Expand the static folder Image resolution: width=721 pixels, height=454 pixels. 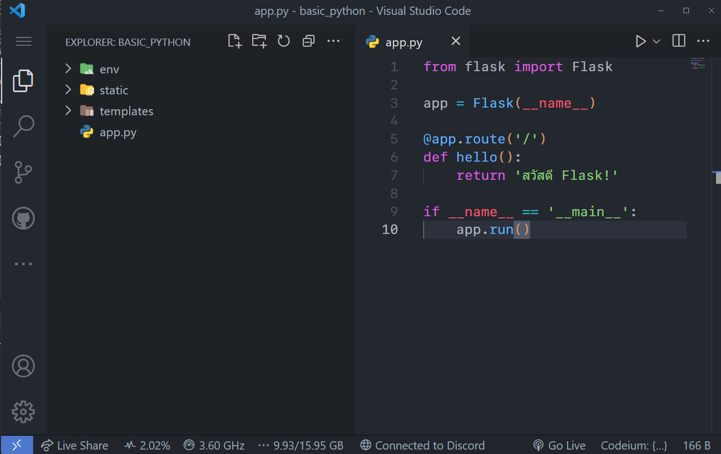pyautogui.click(x=68, y=90)
